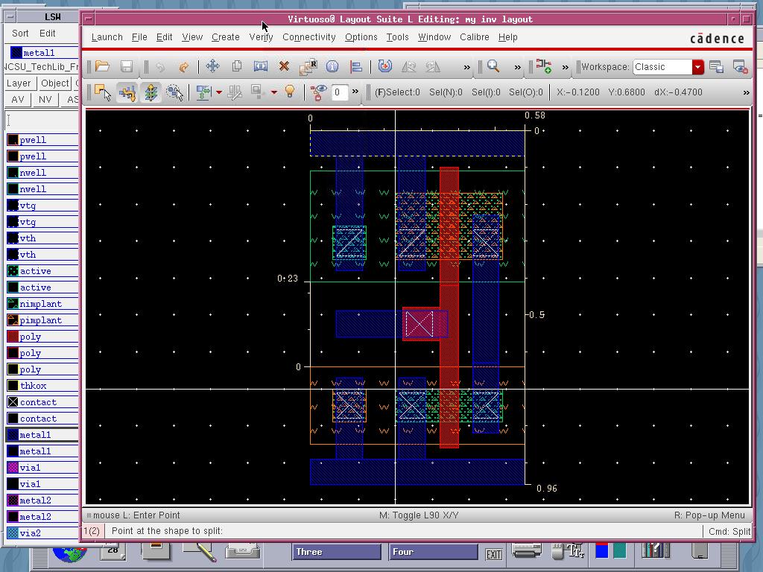
Task: Toggle the path snapping mode icon
Action: (x=127, y=92)
